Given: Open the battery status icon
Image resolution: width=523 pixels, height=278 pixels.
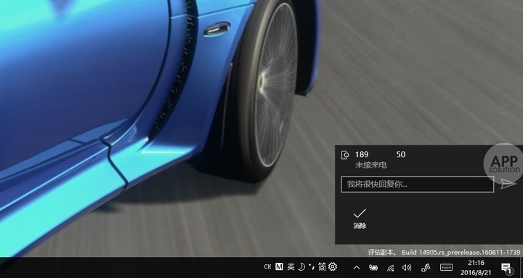Looking at the screenshot, I should pyautogui.click(x=373, y=267).
